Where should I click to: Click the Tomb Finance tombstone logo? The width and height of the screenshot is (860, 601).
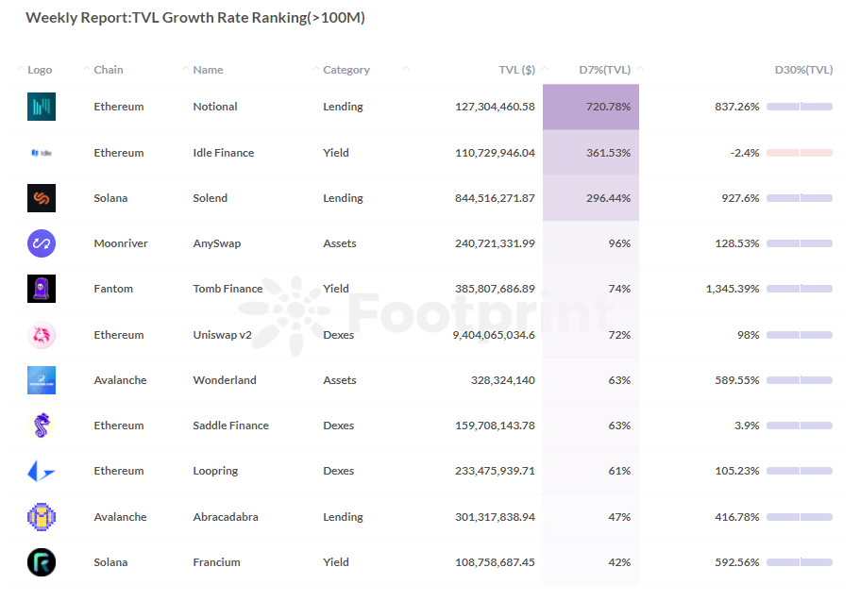[x=42, y=289]
